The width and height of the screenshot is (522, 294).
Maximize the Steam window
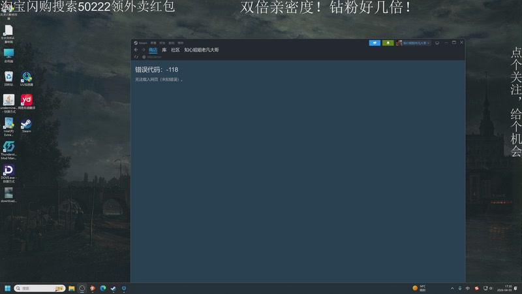(x=453, y=42)
